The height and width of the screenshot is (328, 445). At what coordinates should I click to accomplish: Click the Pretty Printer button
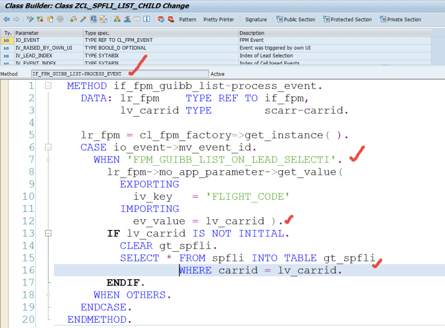point(219,20)
